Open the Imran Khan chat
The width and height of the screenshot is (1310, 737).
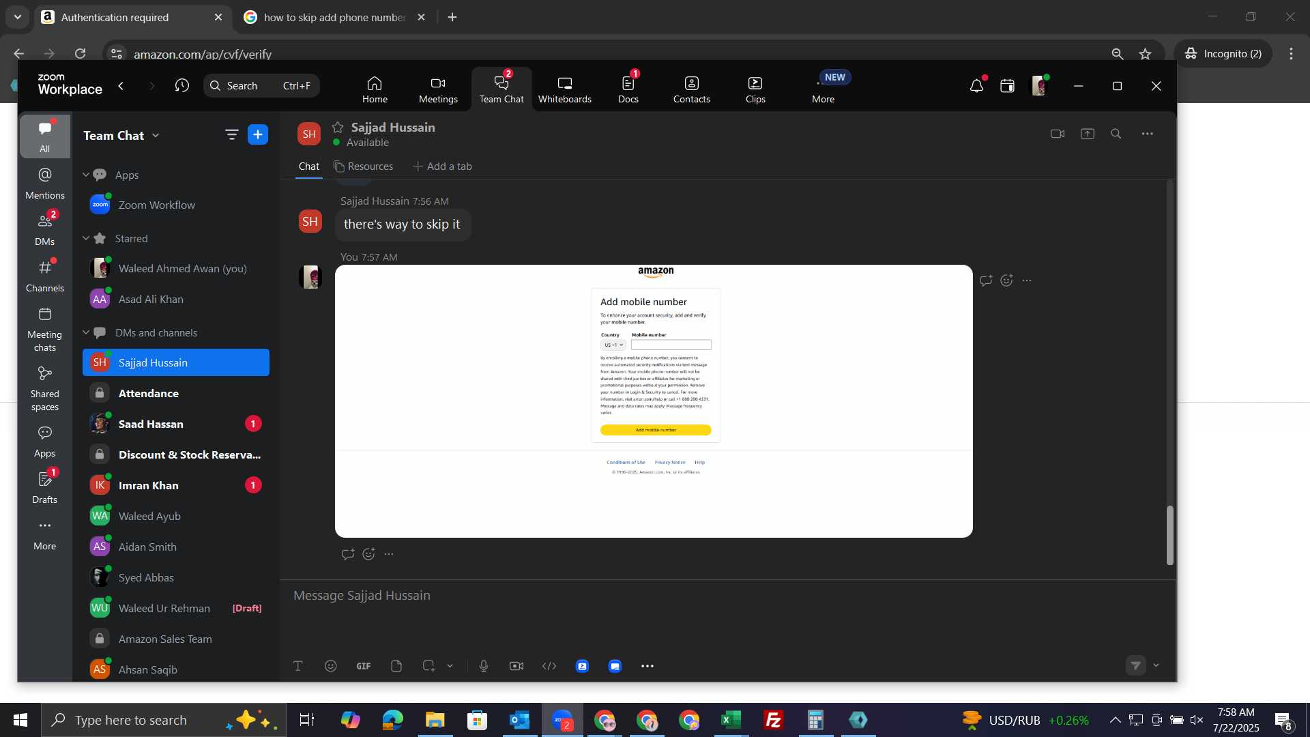[176, 485]
